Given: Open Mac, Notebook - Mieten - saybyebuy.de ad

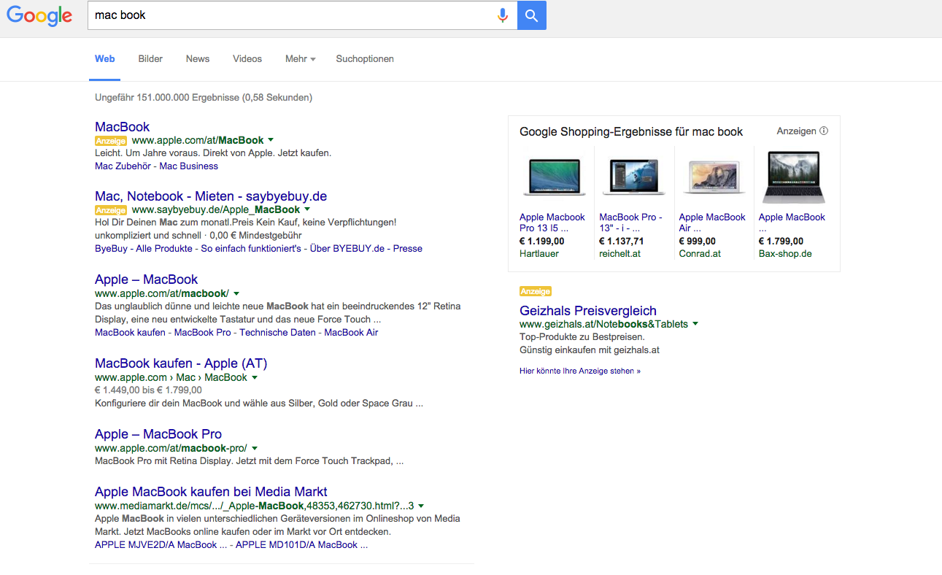Looking at the screenshot, I should [211, 196].
